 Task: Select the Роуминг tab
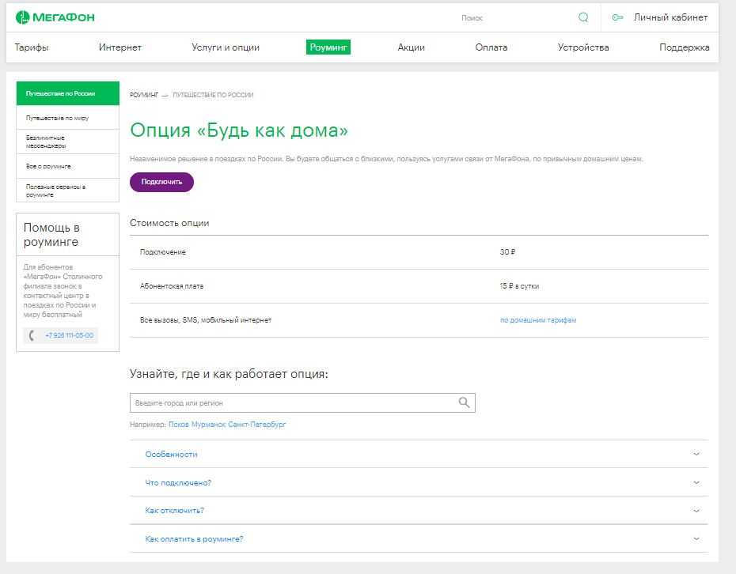(x=328, y=47)
